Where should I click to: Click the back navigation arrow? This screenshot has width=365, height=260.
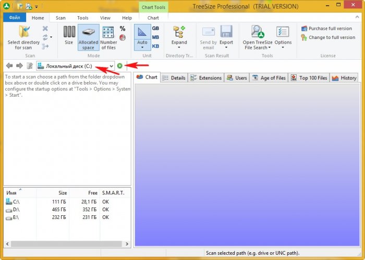(x=9, y=66)
